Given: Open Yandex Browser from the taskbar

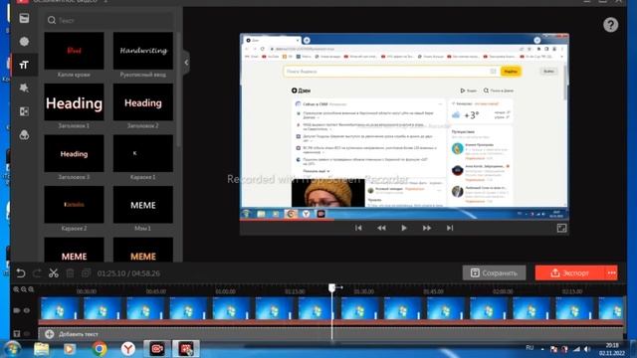Looking at the screenshot, I should (x=128, y=349).
